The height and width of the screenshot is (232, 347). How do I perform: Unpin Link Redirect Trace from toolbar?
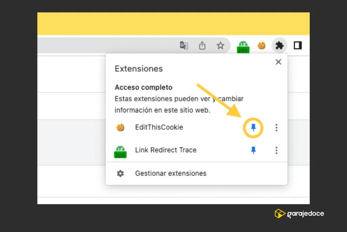tap(253, 150)
